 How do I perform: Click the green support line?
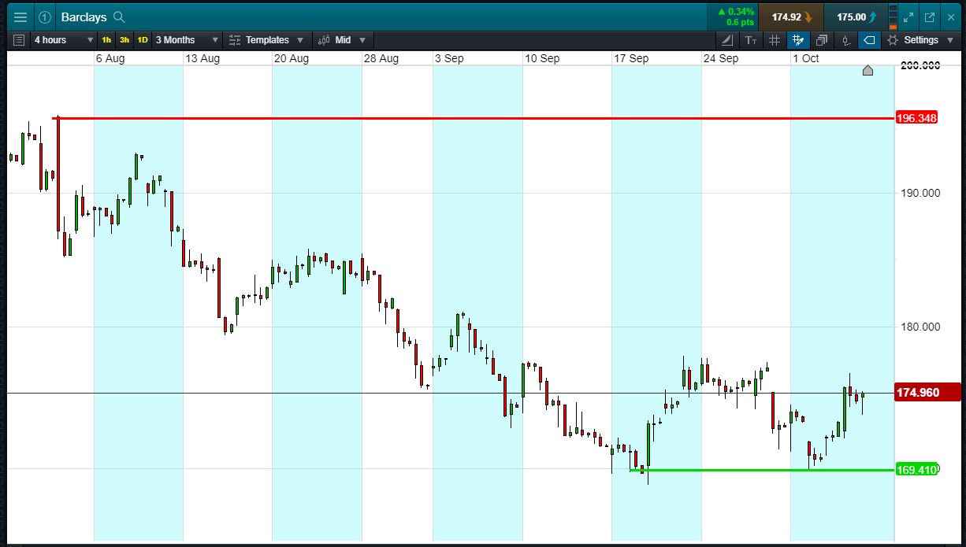point(763,470)
